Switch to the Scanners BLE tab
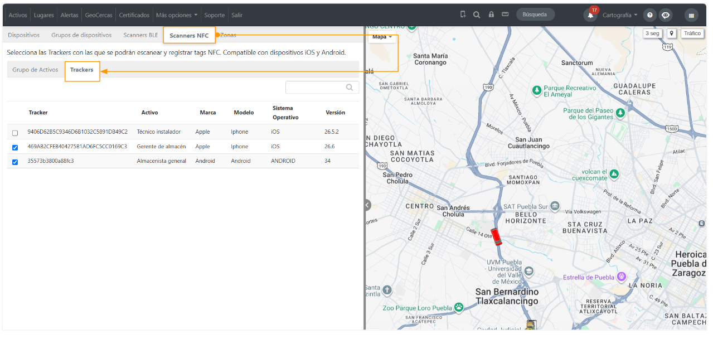The width and height of the screenshot is (713, 339). [140, 35]
